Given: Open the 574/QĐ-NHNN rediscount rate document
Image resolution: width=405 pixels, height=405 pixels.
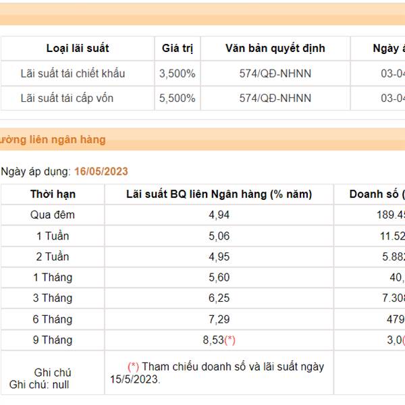Looking at the screenshot, I should click(x=275, y=74).
